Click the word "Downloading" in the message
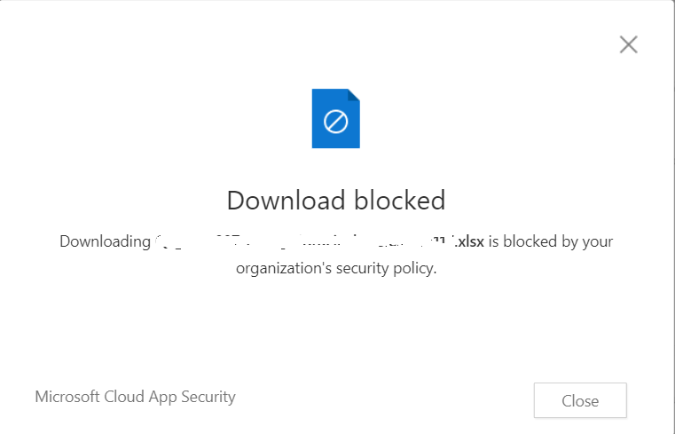The height and width of the screenshot is (434, 675). click(104, 241)
